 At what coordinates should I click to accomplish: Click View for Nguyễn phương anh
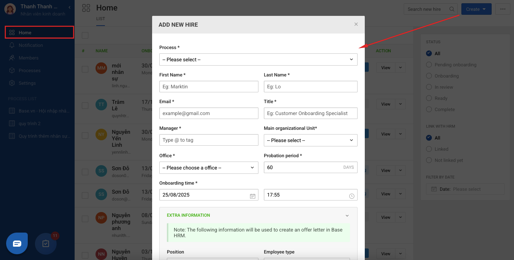pos(386,217)
